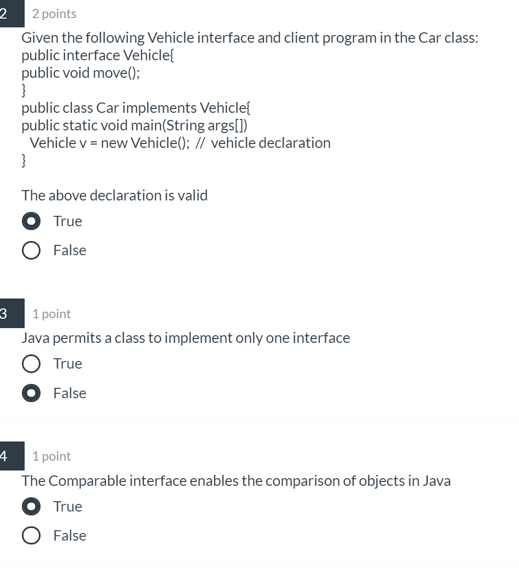Click the Comparable interface statement text
The height and width of the screenshot is (568, 519).
pos(235,480)
